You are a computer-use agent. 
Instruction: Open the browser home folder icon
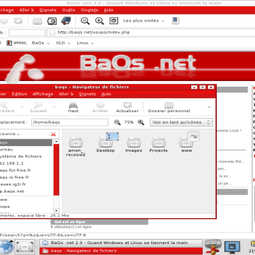click(37, 21)
